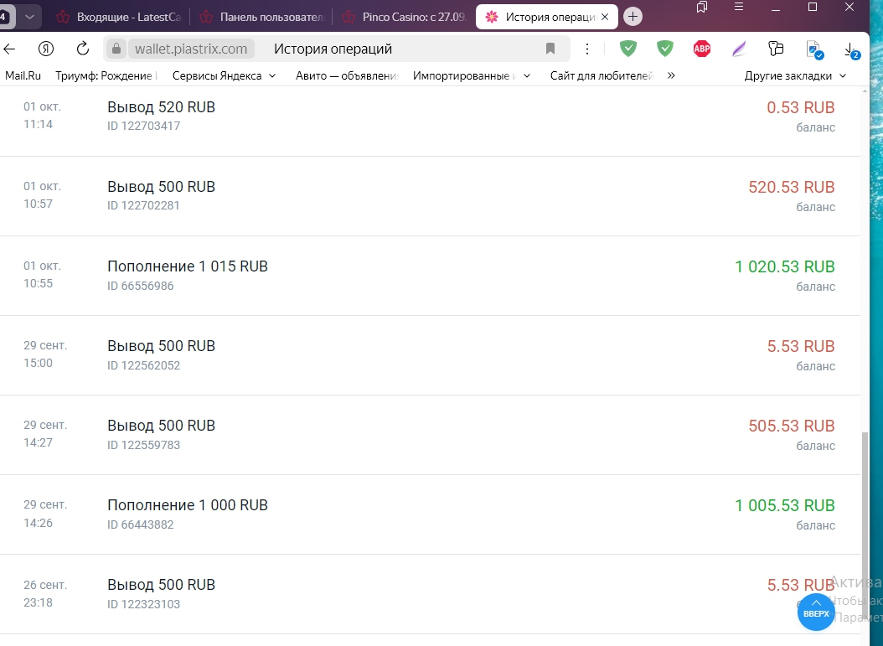The height and width of the screenshot is (646, 883).
Task: Click the page title История операций in address bar
Action: pos(333,49)
